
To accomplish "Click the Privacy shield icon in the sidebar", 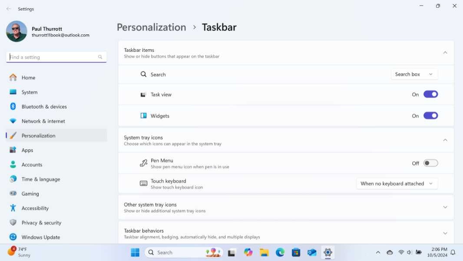I will [x=13, y=222].
